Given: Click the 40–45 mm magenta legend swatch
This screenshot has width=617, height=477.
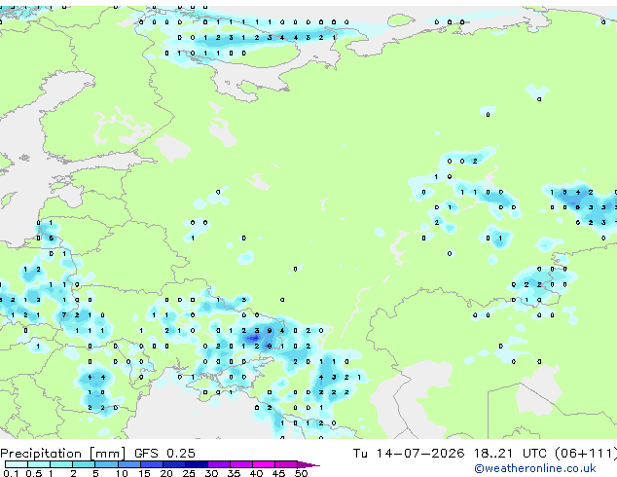Looking at the screenshot, I should [x=264, y=464].
